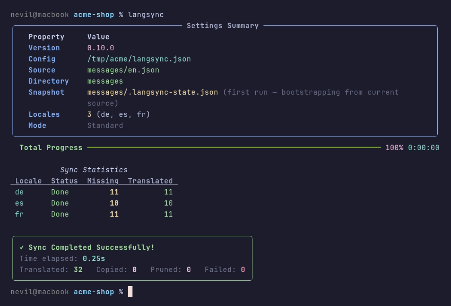The image size is (451, 306).
Task: Click the 'Status' column header
Action: coord(64,181)
